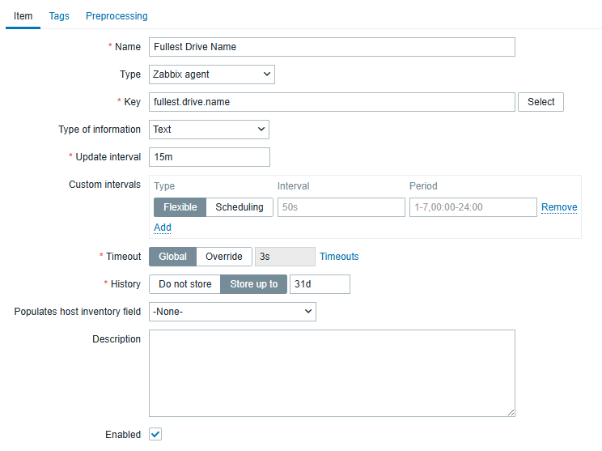Viewport: 602px width, 451px height.
Task: Set Timeout to Override
Action: [x=224, y=257]
